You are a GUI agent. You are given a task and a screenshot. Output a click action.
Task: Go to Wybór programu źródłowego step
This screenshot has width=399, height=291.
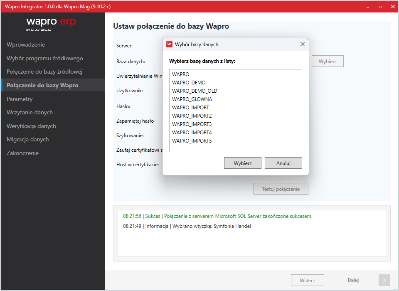(x=45, y=58)
